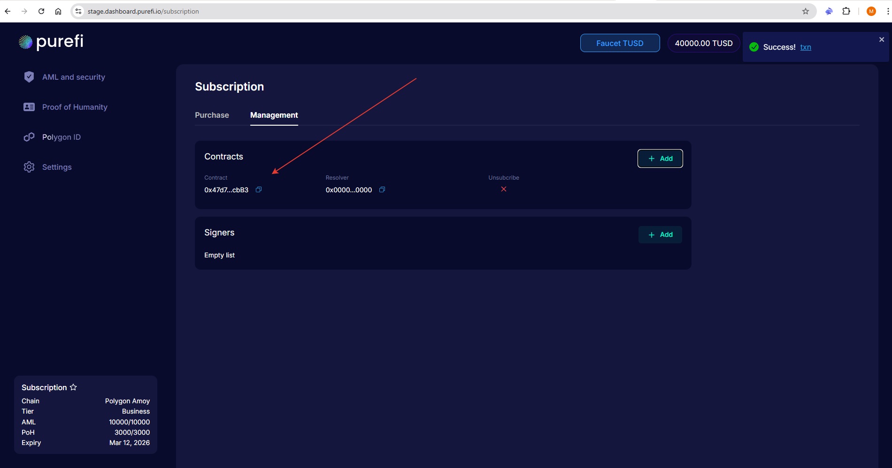The width and height of the screenshot is (892, 468).
Task: Open AML and security section
Action: coord(73,77)
